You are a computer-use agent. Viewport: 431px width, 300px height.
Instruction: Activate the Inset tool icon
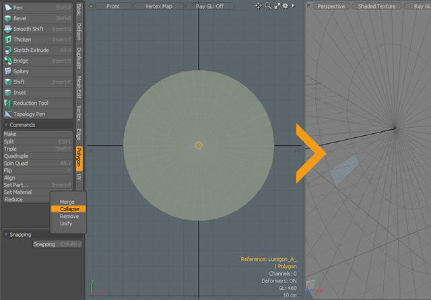tap(8, 93)
